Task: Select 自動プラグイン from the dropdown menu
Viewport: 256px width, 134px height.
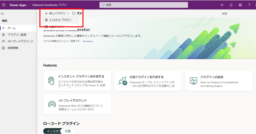Action: [57, 26]
